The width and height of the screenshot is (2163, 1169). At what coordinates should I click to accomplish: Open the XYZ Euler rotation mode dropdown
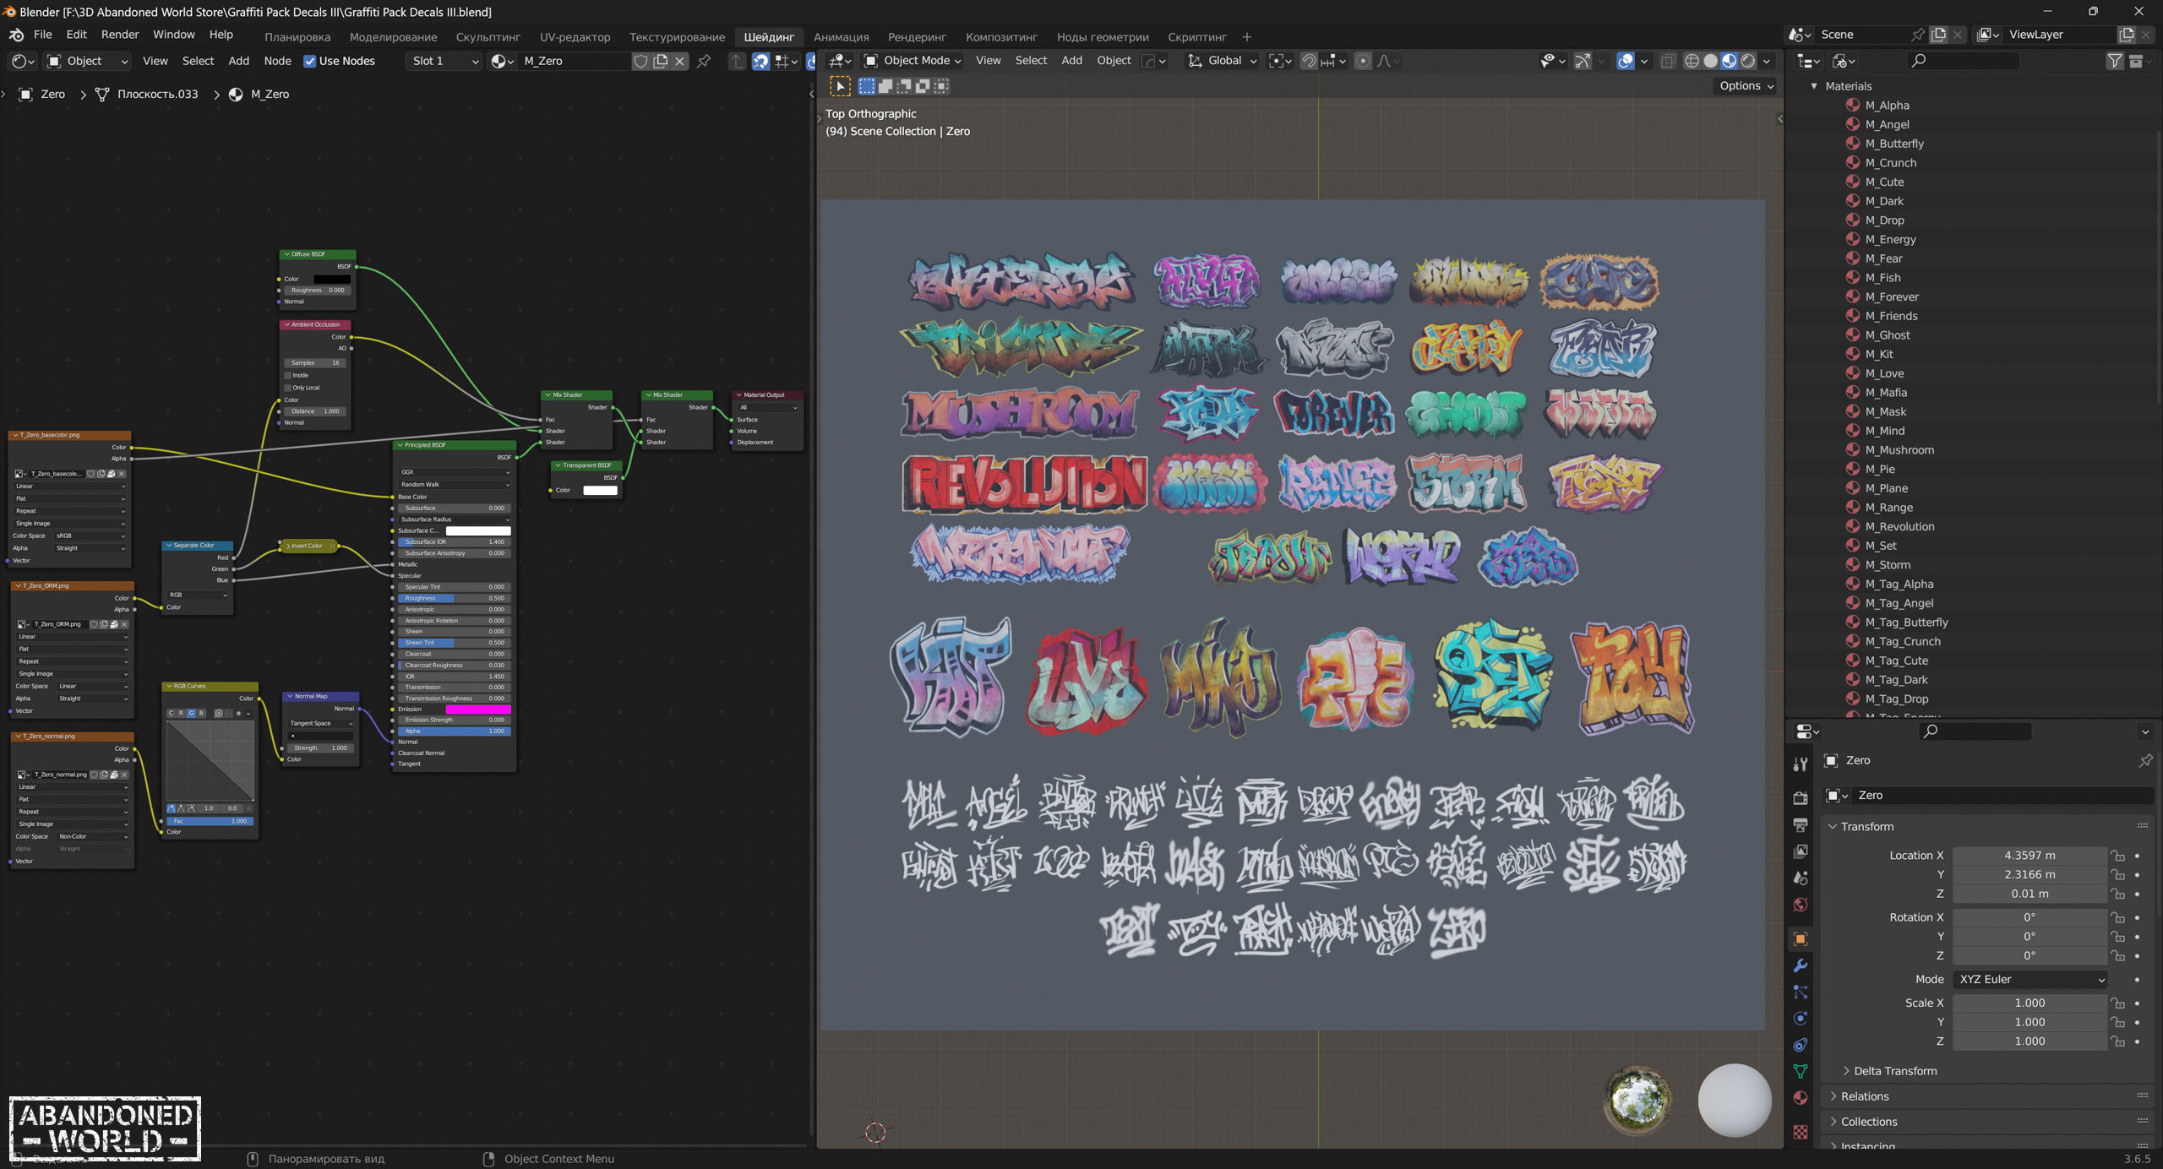click(2030, 979)
